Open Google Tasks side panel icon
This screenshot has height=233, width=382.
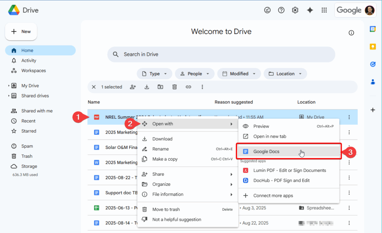[x=373, y=64]
